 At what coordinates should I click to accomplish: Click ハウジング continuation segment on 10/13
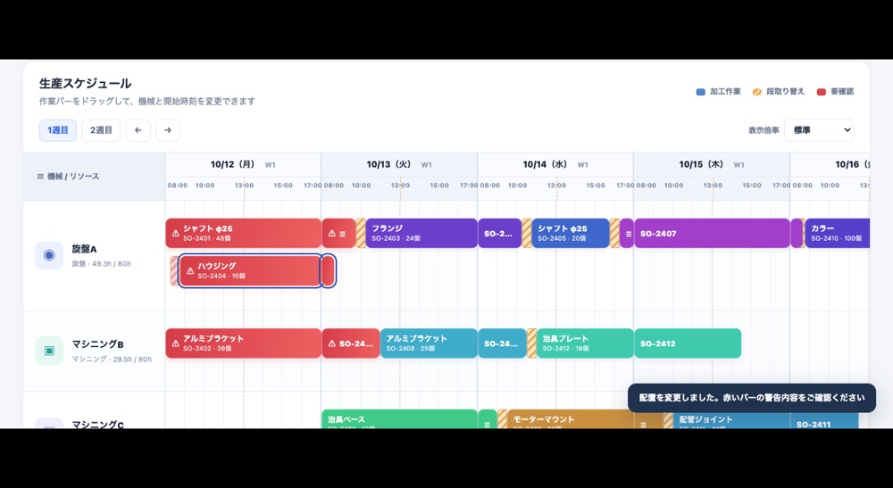coord(328,270)
